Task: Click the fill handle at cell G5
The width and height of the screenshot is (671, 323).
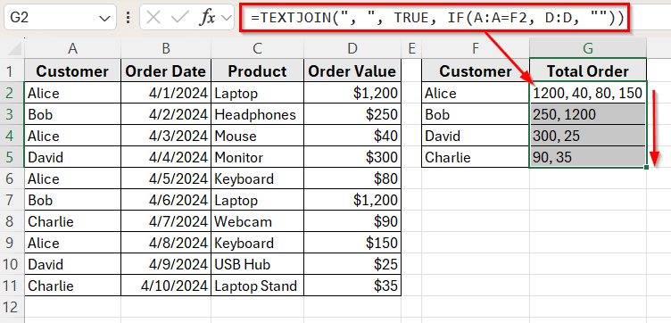Action: (x=646, y=167)
